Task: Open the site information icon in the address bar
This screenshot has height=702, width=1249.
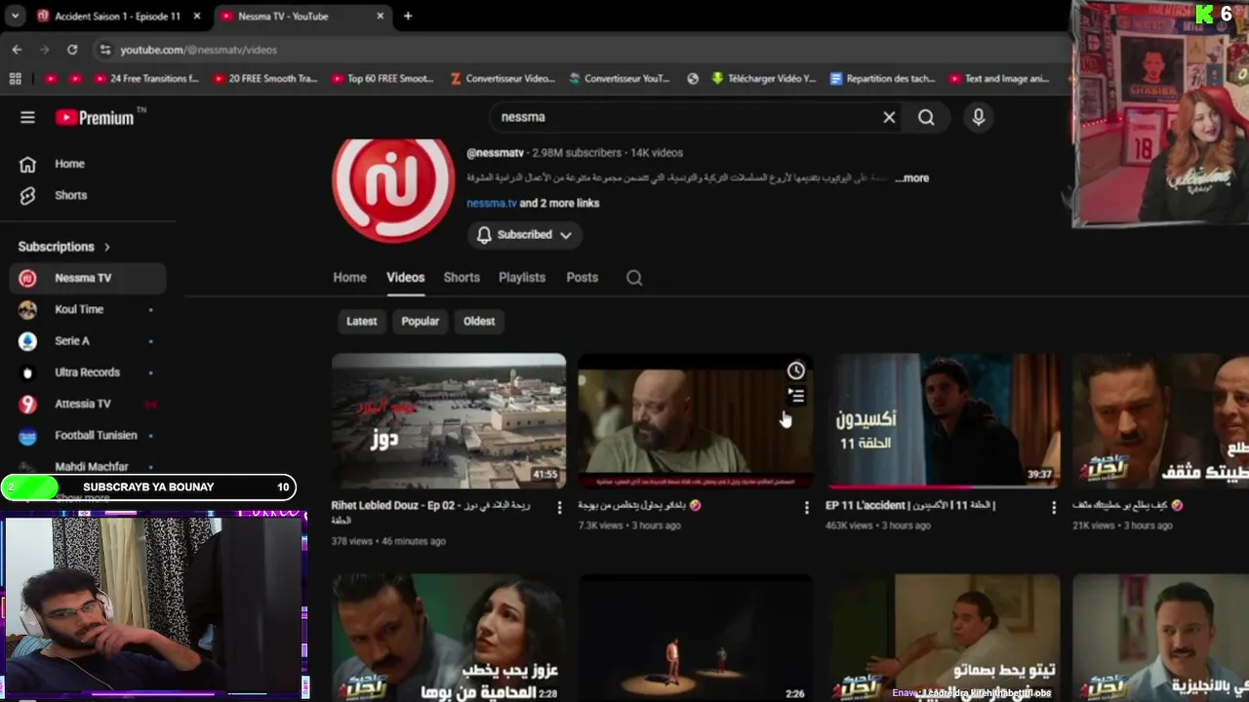Action: [x=104, y=49]
